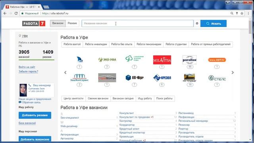Change city by clicking Уфа
Viewport: 254px width, 143px height.
[x=25, y=36]
